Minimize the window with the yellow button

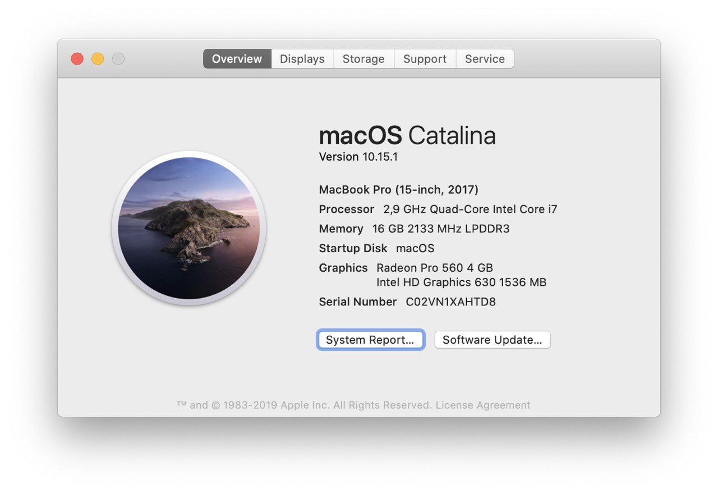click(x=98, y=59)
